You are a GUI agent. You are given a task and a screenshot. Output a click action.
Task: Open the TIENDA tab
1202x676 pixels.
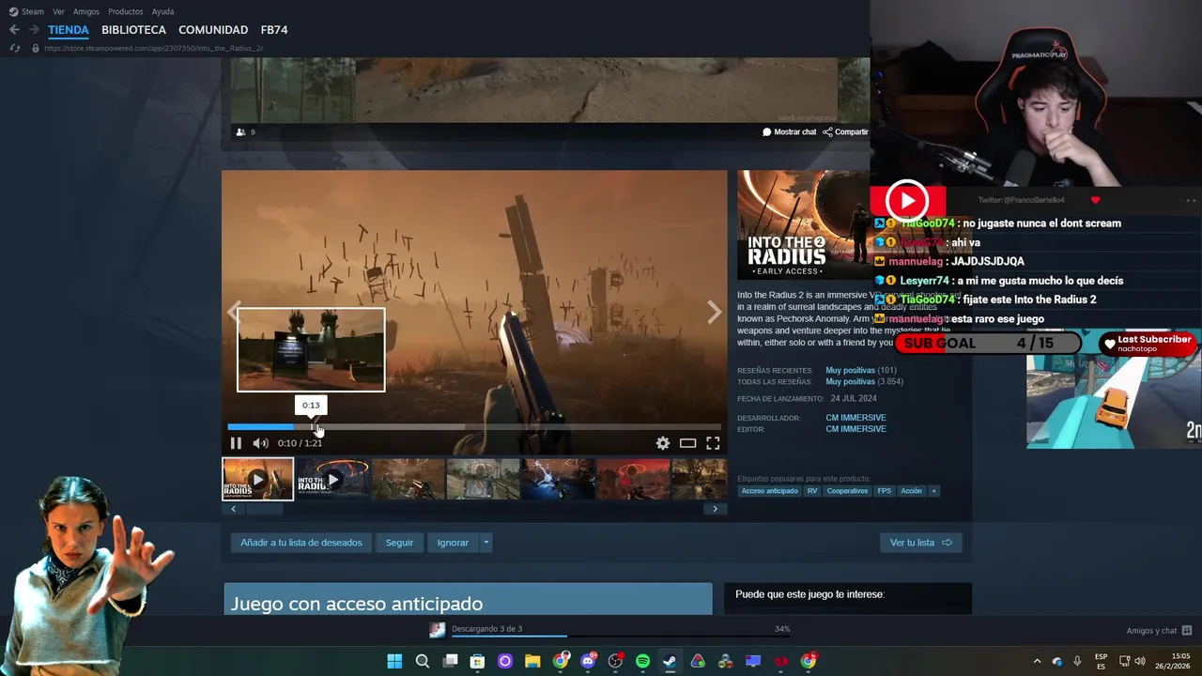tap(69, 30)
